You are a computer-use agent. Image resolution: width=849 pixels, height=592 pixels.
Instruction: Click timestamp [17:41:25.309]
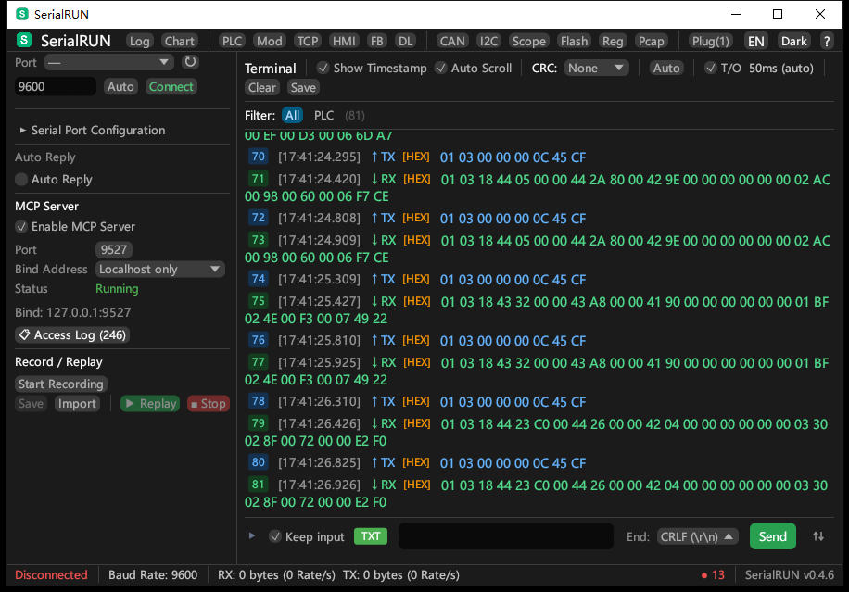[x=319, y=279]
